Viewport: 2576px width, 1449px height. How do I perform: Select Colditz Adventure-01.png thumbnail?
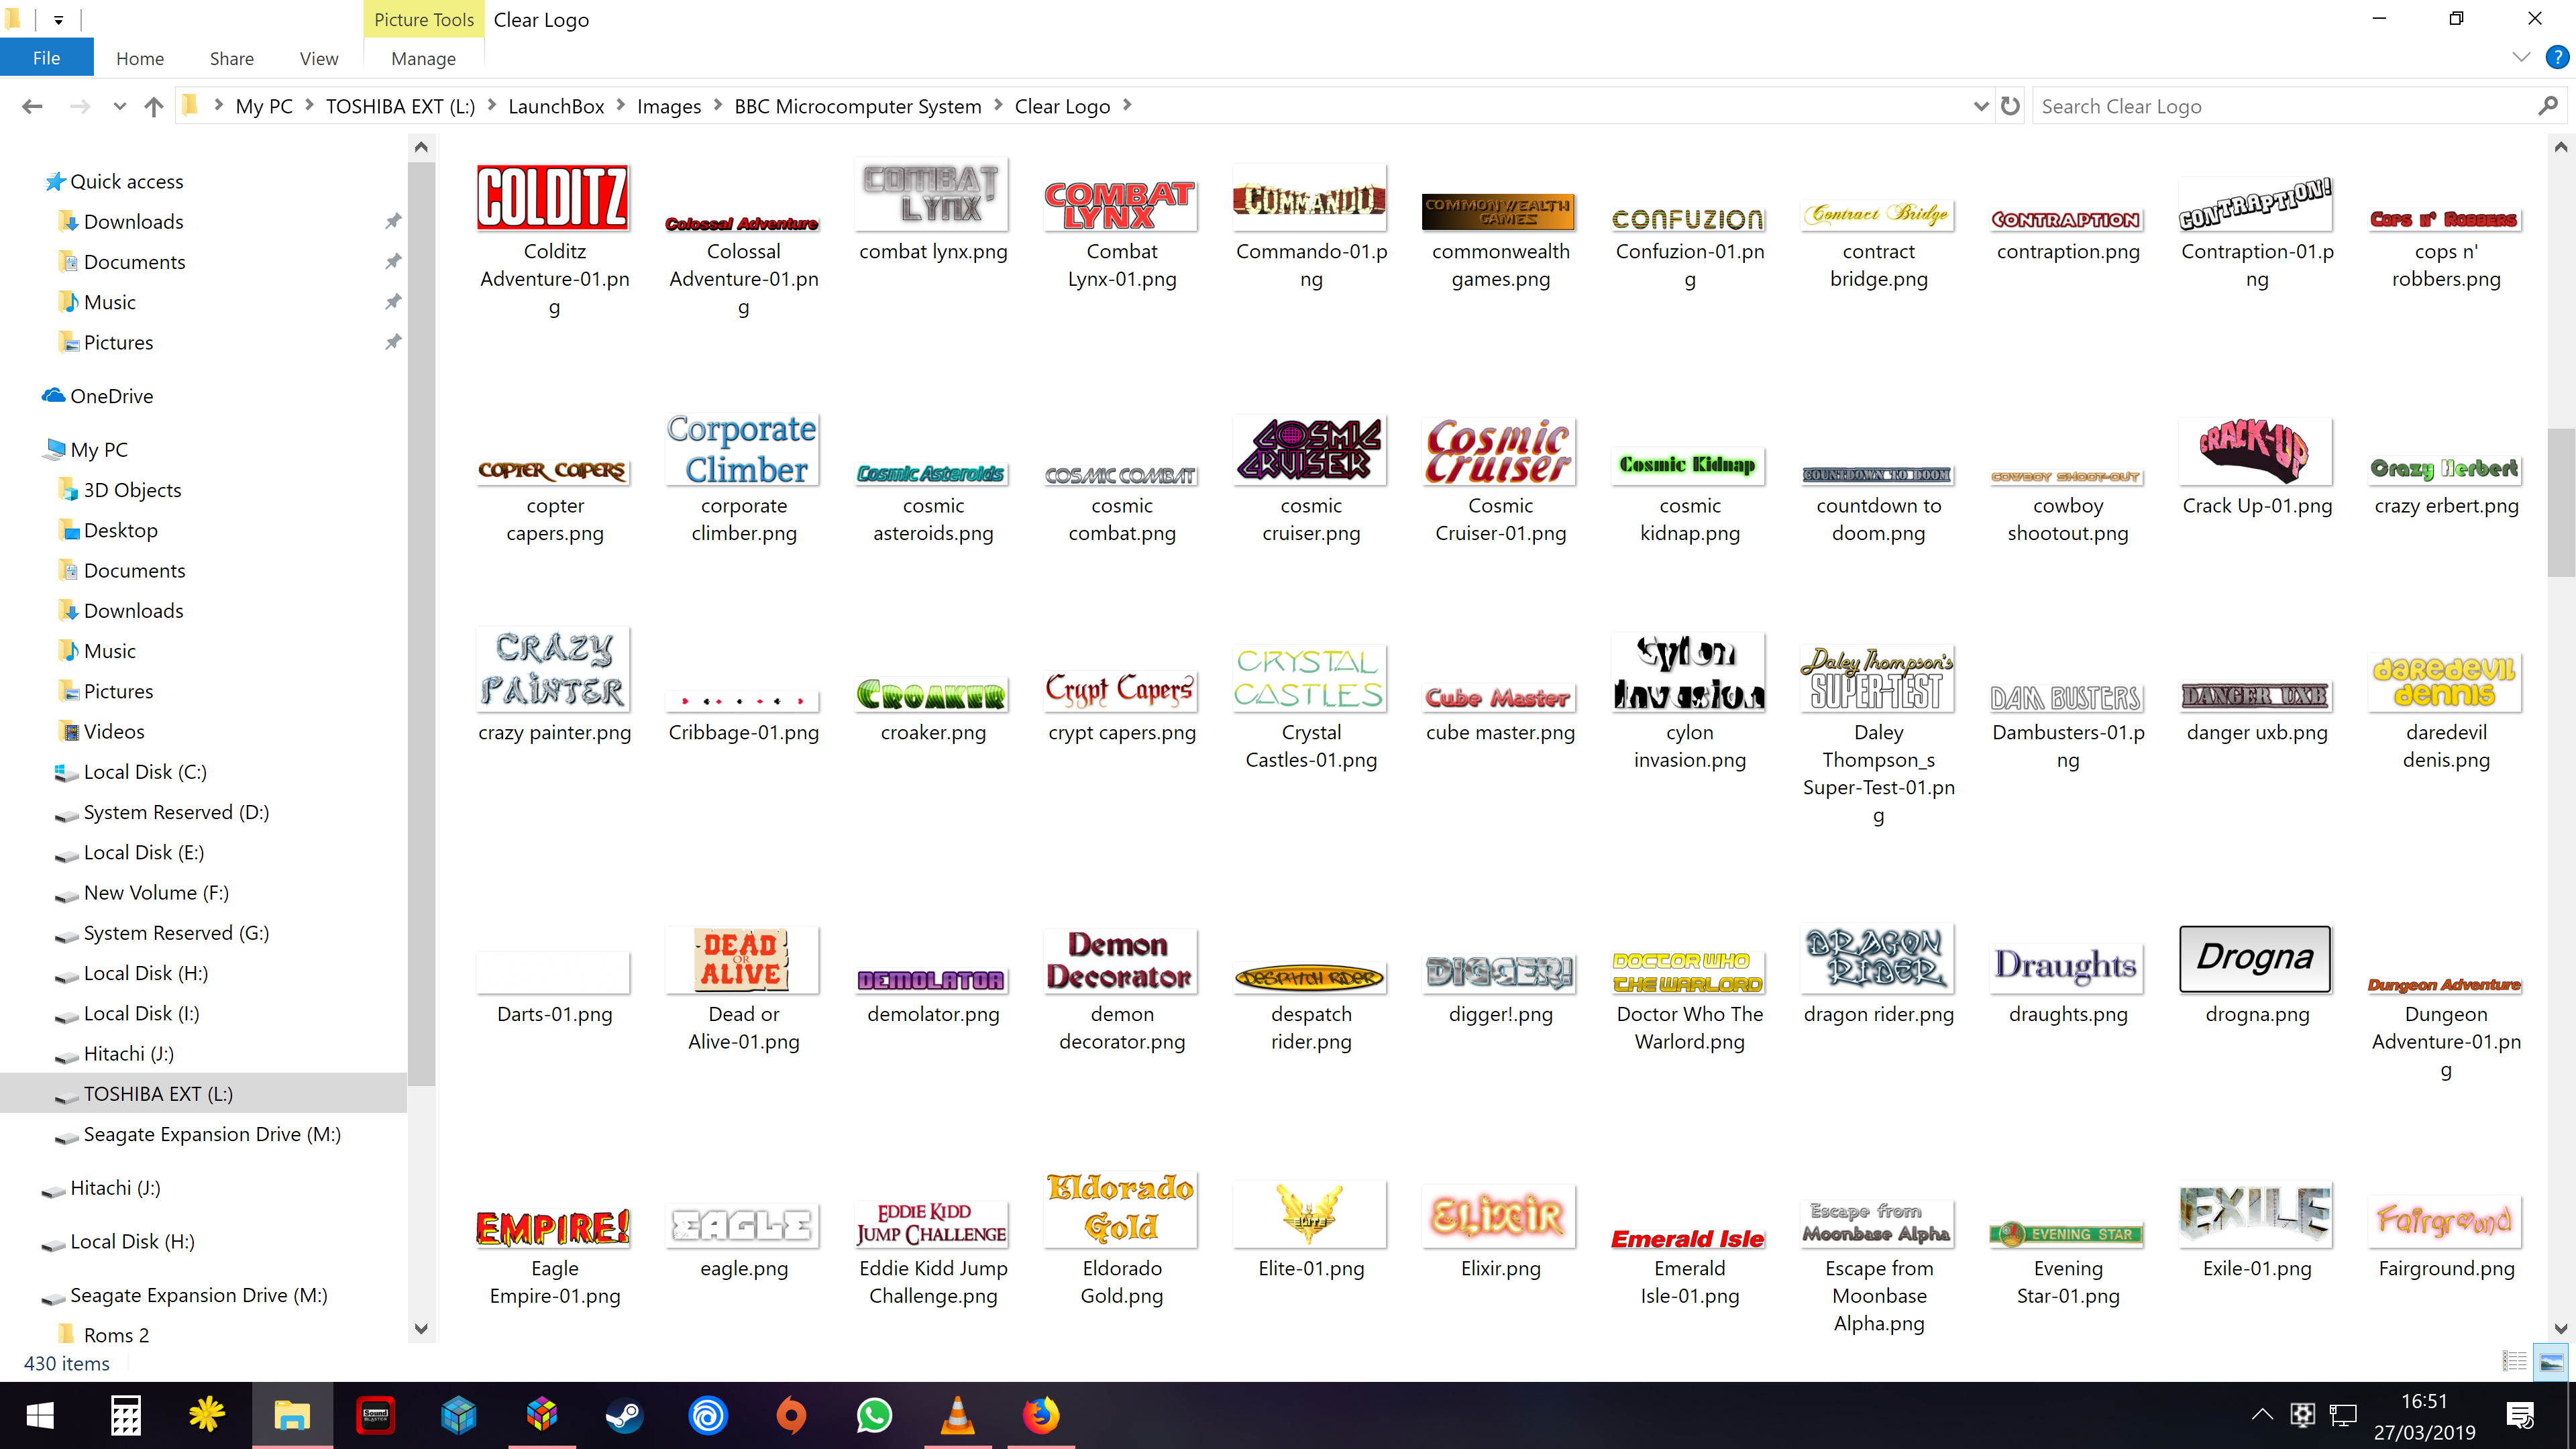[x=554, y=198]
